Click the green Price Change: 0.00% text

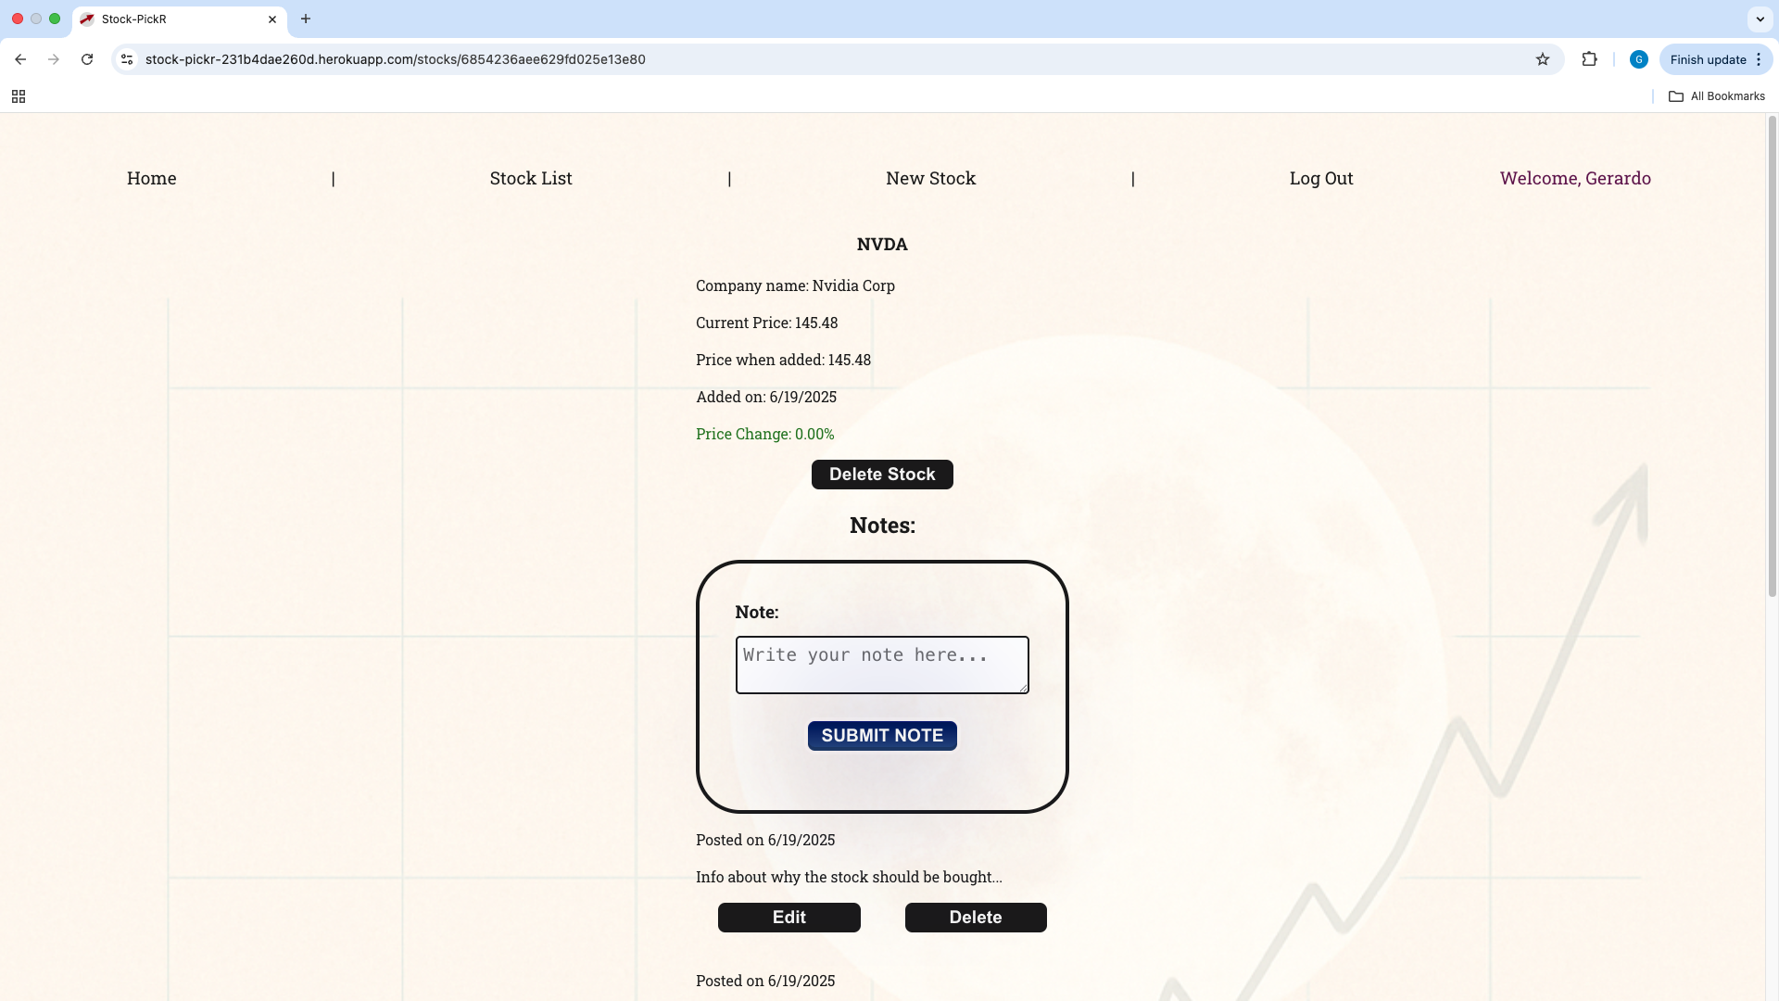pos(764,435)
